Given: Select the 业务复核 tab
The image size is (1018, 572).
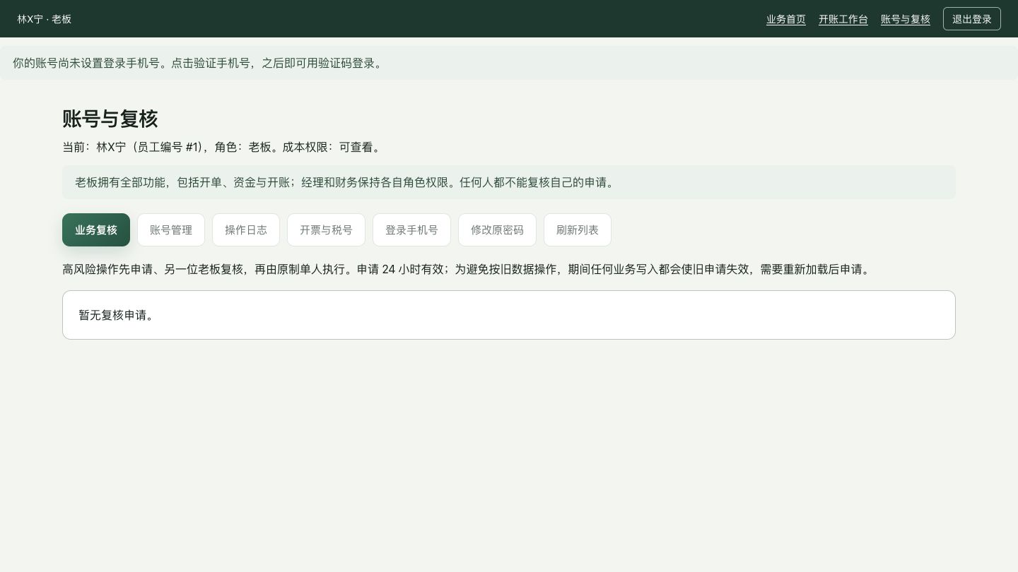Looking at the screenshot, I should [96, 230].
